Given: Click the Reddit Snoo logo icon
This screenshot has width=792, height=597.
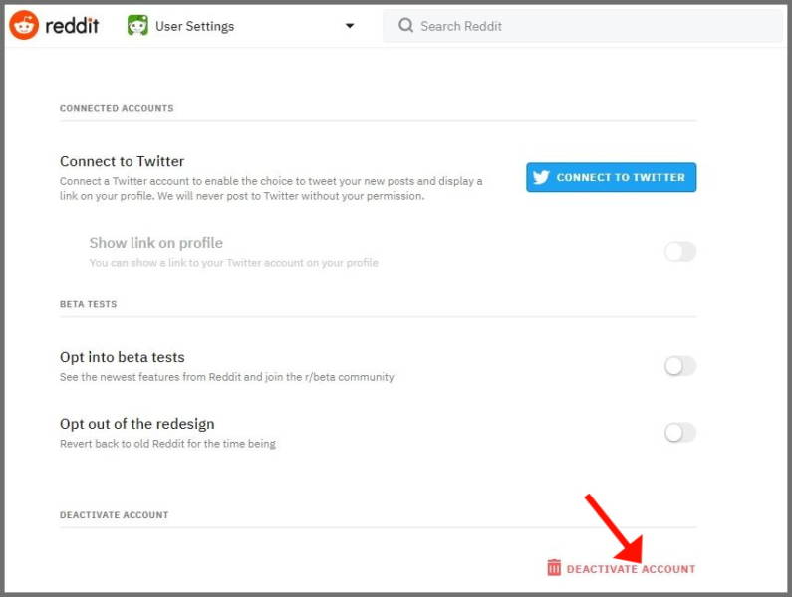Looking at the screenshot, I should (x=24, y=25).
